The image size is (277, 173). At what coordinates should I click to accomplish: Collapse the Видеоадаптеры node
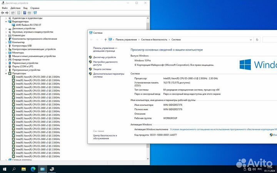(x=6, y=22)
